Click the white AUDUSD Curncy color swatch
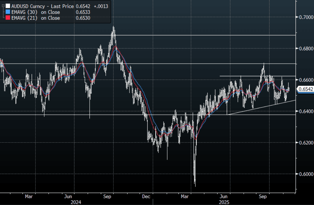Screen dimensions: 314x205 click(x=8, y=6)
